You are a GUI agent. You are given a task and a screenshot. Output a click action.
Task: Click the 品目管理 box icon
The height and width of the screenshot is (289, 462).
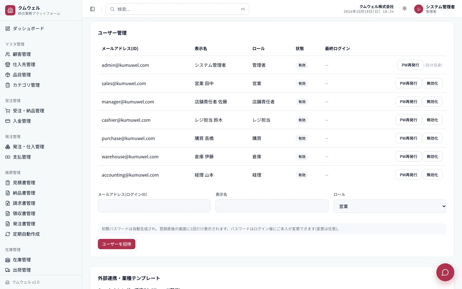click(8, 75)
